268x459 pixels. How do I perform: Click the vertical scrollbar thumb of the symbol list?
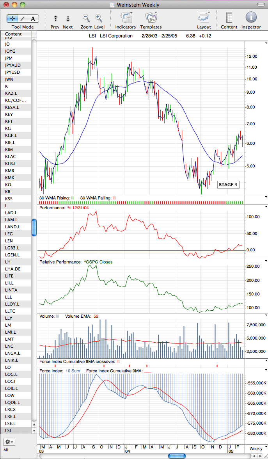(34, 227)
